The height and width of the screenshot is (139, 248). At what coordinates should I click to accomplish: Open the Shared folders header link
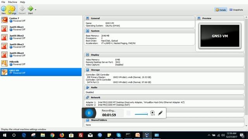tap(99, 120)
